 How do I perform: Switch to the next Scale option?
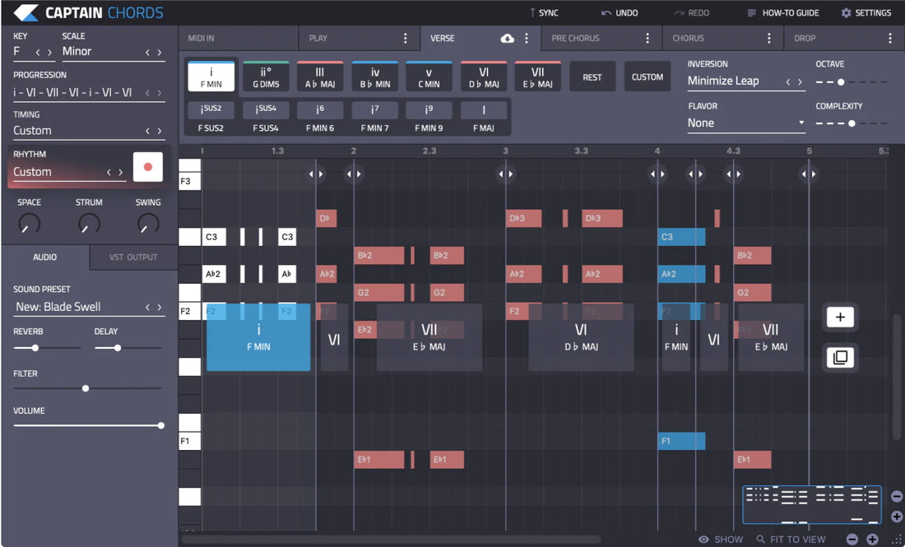pos(160,52)
